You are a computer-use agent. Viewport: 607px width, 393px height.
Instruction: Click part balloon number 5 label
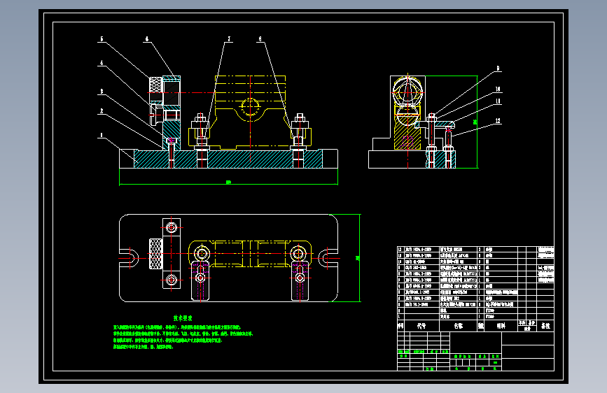click(x=102, y=38)
